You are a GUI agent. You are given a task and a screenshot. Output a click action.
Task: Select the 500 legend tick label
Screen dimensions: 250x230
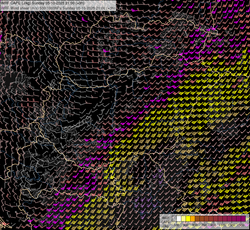point(195,225)
